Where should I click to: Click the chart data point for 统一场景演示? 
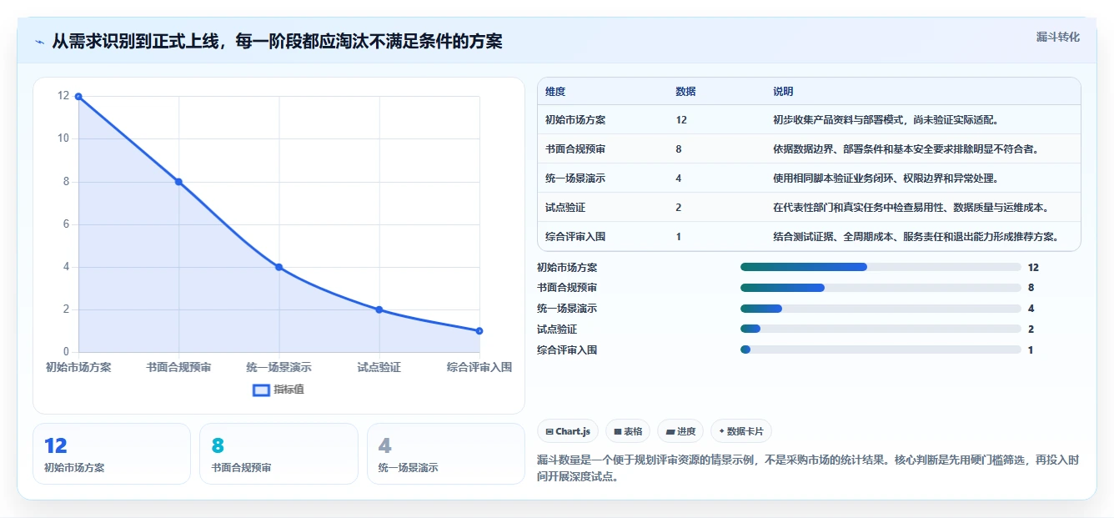279,267
